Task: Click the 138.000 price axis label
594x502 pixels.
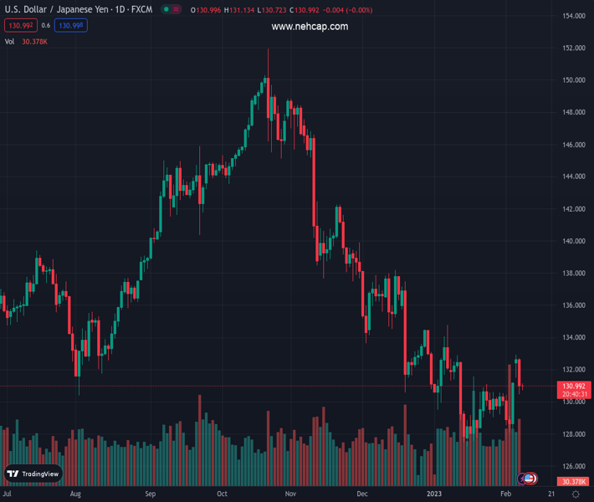Action: (574, 273)
